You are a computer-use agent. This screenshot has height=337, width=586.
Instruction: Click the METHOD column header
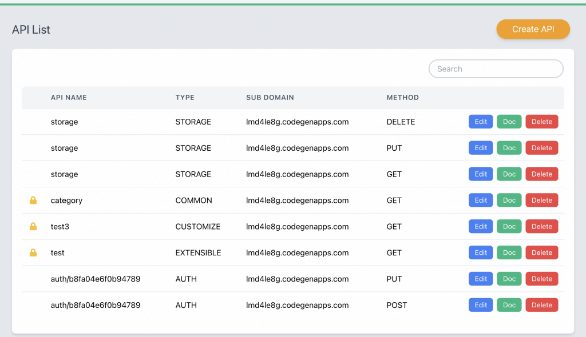tap(402, 98)
